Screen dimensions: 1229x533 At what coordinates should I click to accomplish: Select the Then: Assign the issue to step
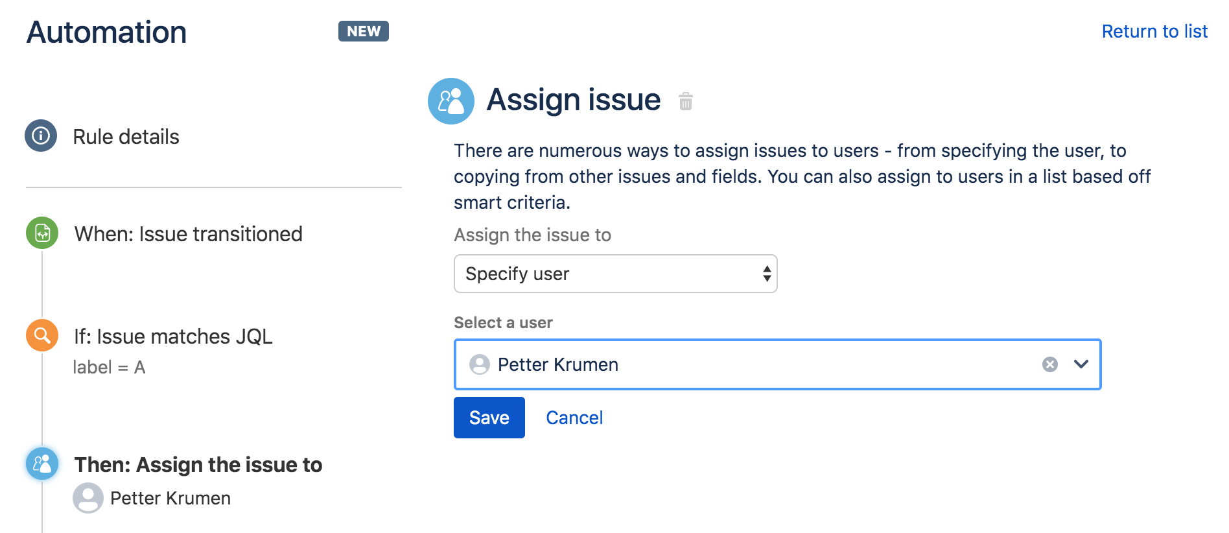click(x=198, y=464)
